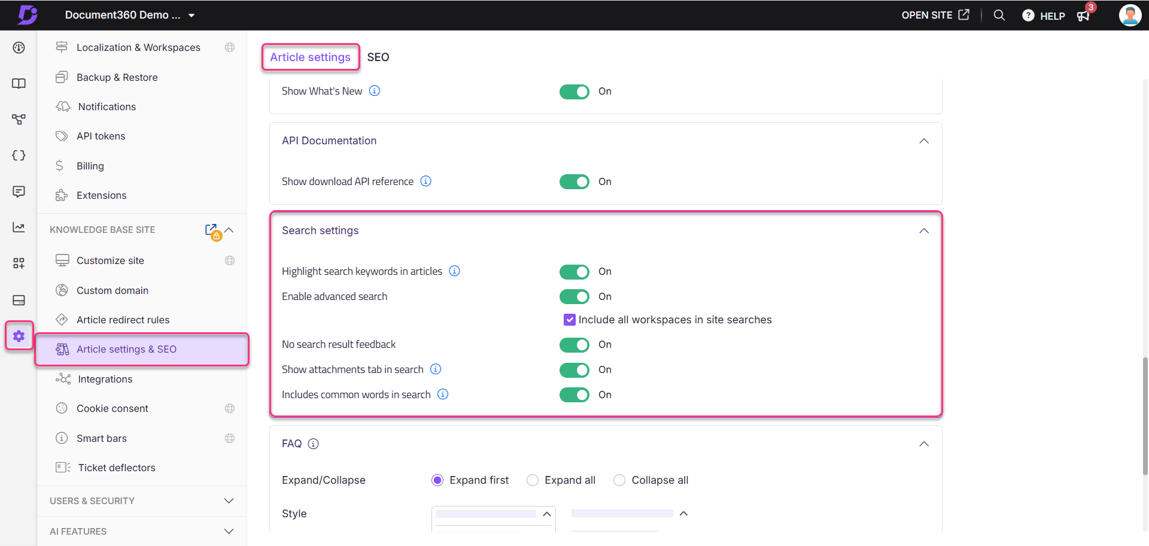Open the Documentation book icon in left rail
This screenshot has height=546, width=1149.
click(x=19, y=83)
